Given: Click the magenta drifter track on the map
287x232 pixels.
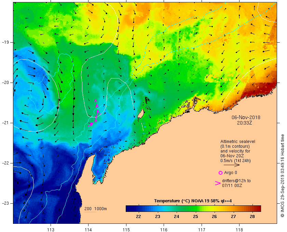Looking at the screenshot, I should click(94, 114).
